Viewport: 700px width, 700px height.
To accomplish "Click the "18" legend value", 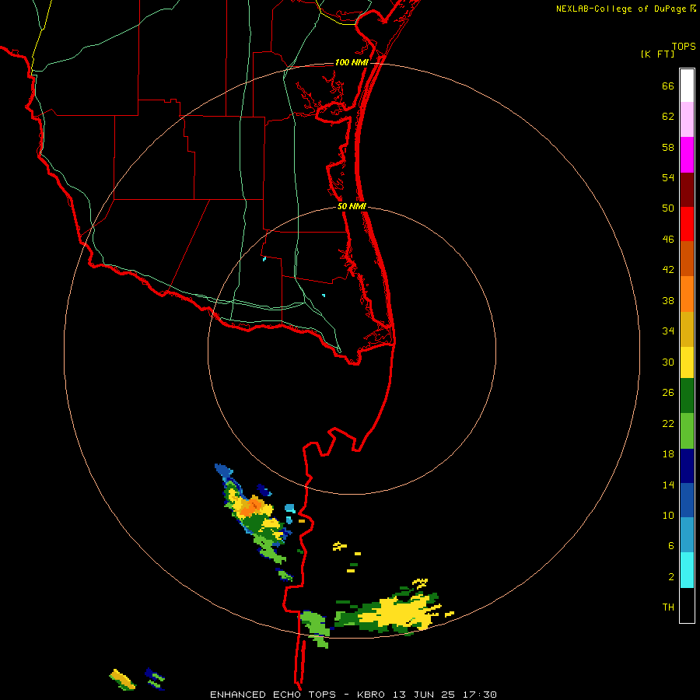I will [x=668, y=454].
